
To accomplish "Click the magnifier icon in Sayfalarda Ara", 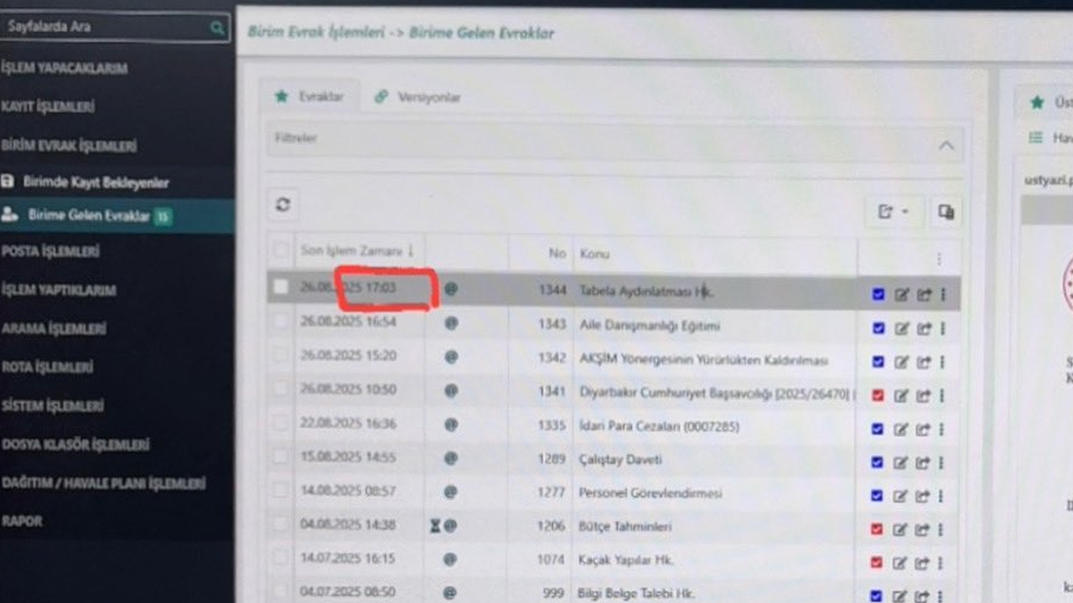I will (x=216, y=28).
